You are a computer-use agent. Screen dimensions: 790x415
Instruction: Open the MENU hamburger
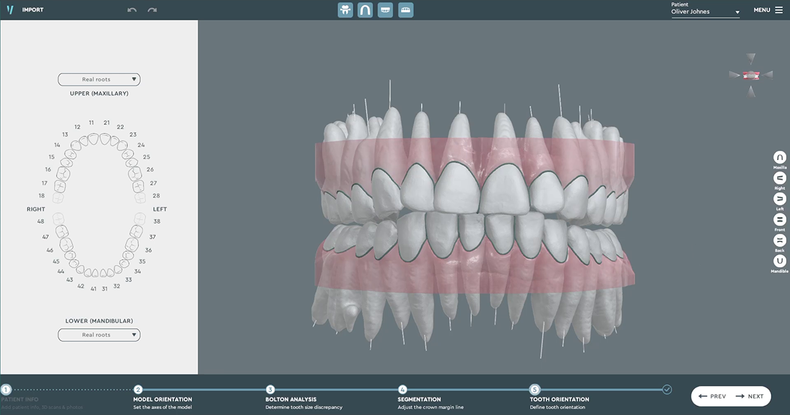pyautogui.click(x=768, y=10)
